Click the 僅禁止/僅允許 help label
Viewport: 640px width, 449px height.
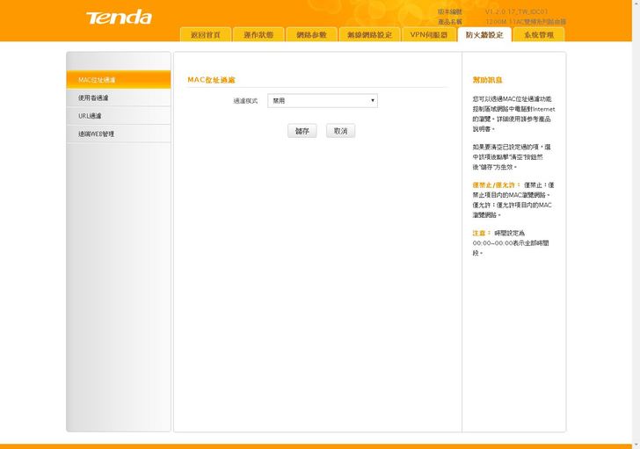496,185
